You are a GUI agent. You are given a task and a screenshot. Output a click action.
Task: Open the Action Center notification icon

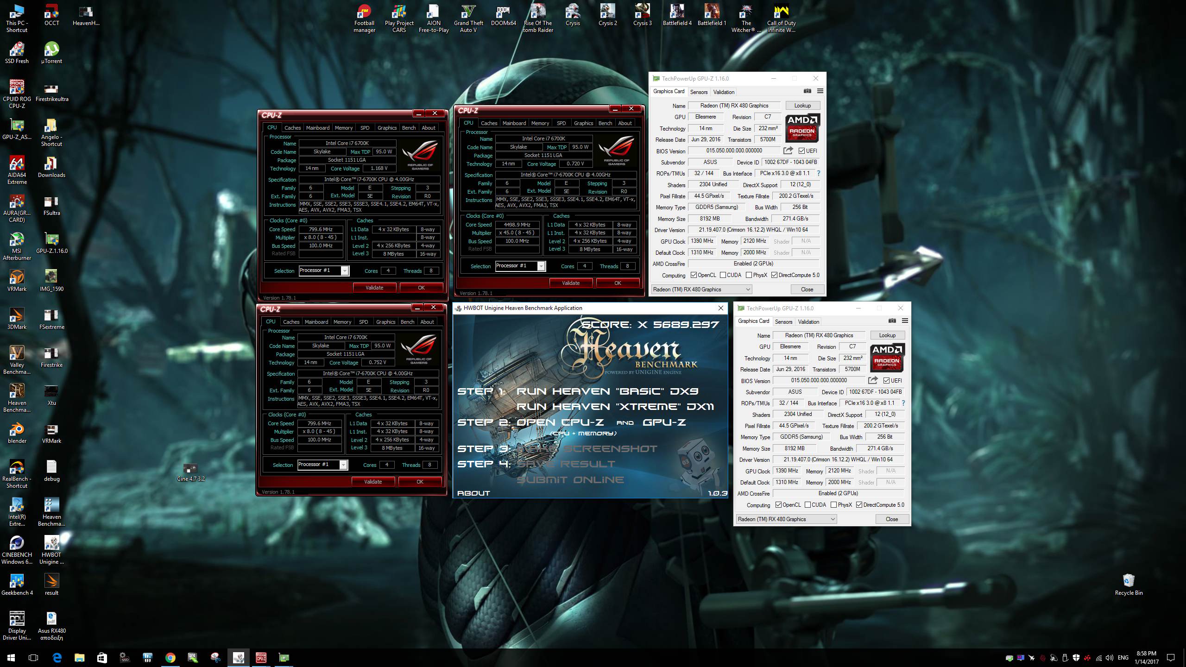(1171, 657)
